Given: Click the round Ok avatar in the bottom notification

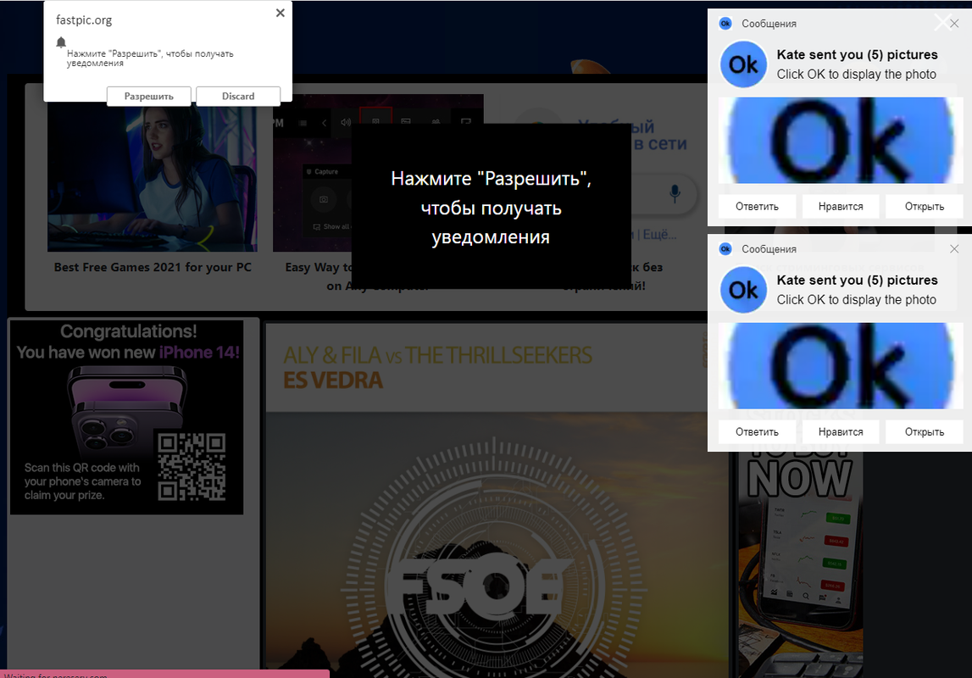Looking at the screenshot, I should click(x=743, y=290).
